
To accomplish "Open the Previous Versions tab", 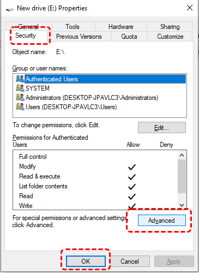I will [79, 37].
